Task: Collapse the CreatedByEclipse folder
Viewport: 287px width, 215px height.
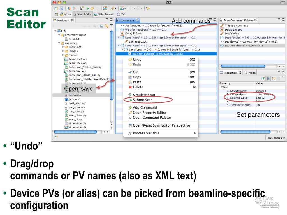Action: click(59, 35)
